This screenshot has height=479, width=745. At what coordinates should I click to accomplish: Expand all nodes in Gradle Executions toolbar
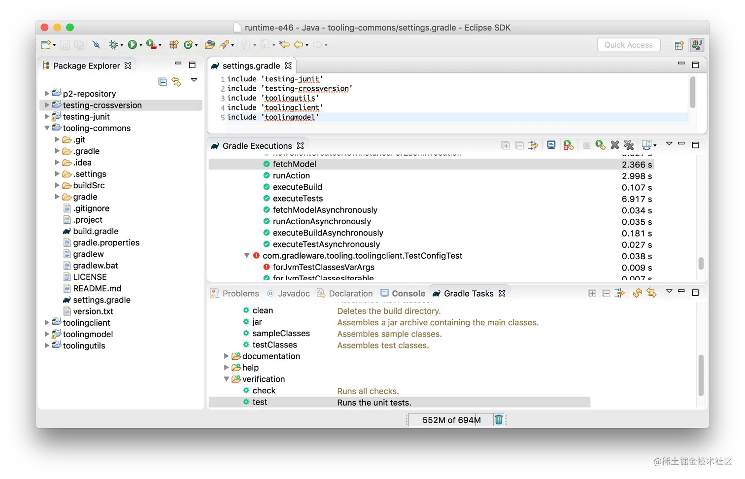506,145
